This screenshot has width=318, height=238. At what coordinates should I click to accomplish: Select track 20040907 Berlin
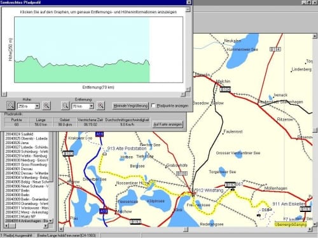click(17, 190)
